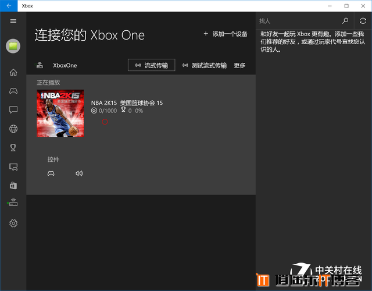
Task: Open console Connect icon in sidebar
Action: coord(13,203)
